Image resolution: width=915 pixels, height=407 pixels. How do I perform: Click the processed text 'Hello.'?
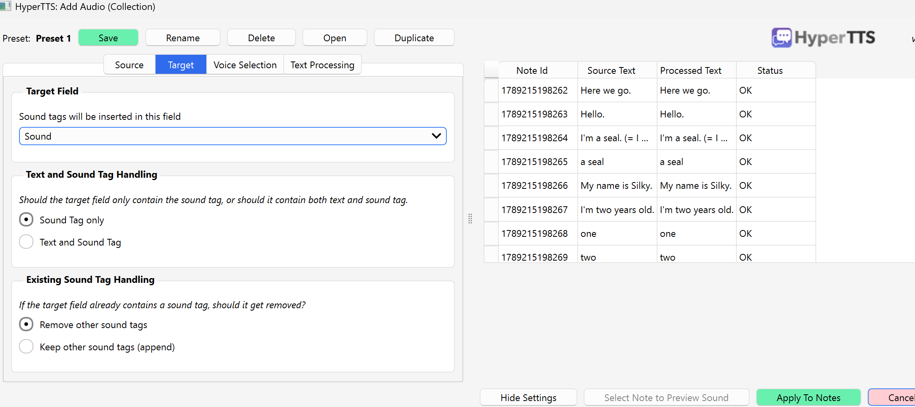[x=697, y=114]
